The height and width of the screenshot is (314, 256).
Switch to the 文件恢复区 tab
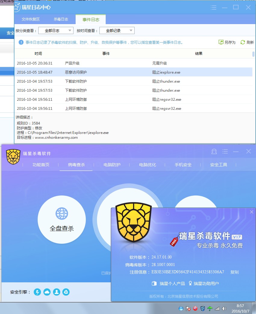pyautogui.click(x=31, y=19)
